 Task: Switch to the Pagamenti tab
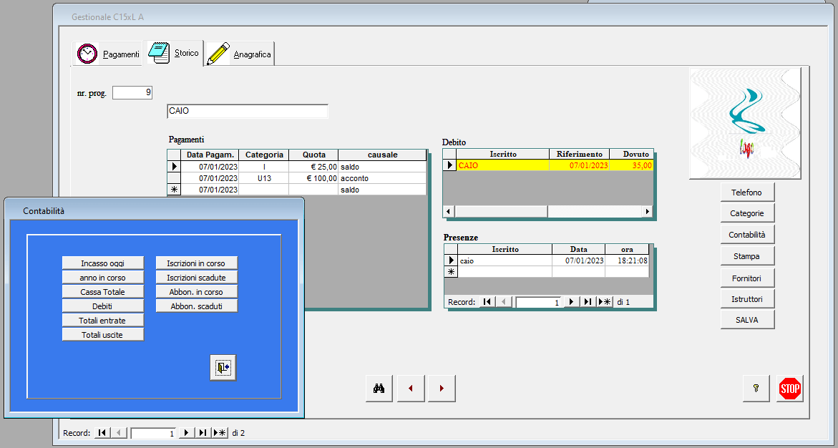point(107,54)
